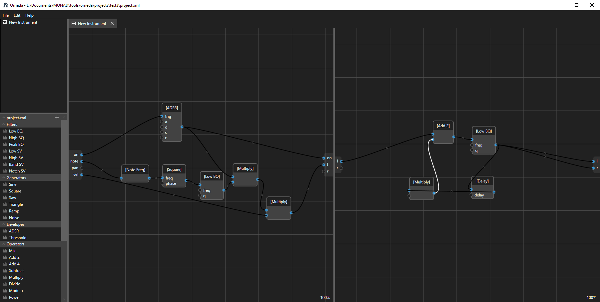The image size is (600, 302).
Task: Click the Sine generator icon
Action: coord(5,184)
